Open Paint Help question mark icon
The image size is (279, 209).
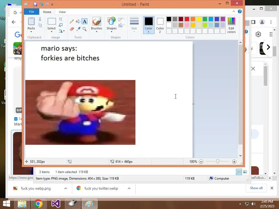240,11
